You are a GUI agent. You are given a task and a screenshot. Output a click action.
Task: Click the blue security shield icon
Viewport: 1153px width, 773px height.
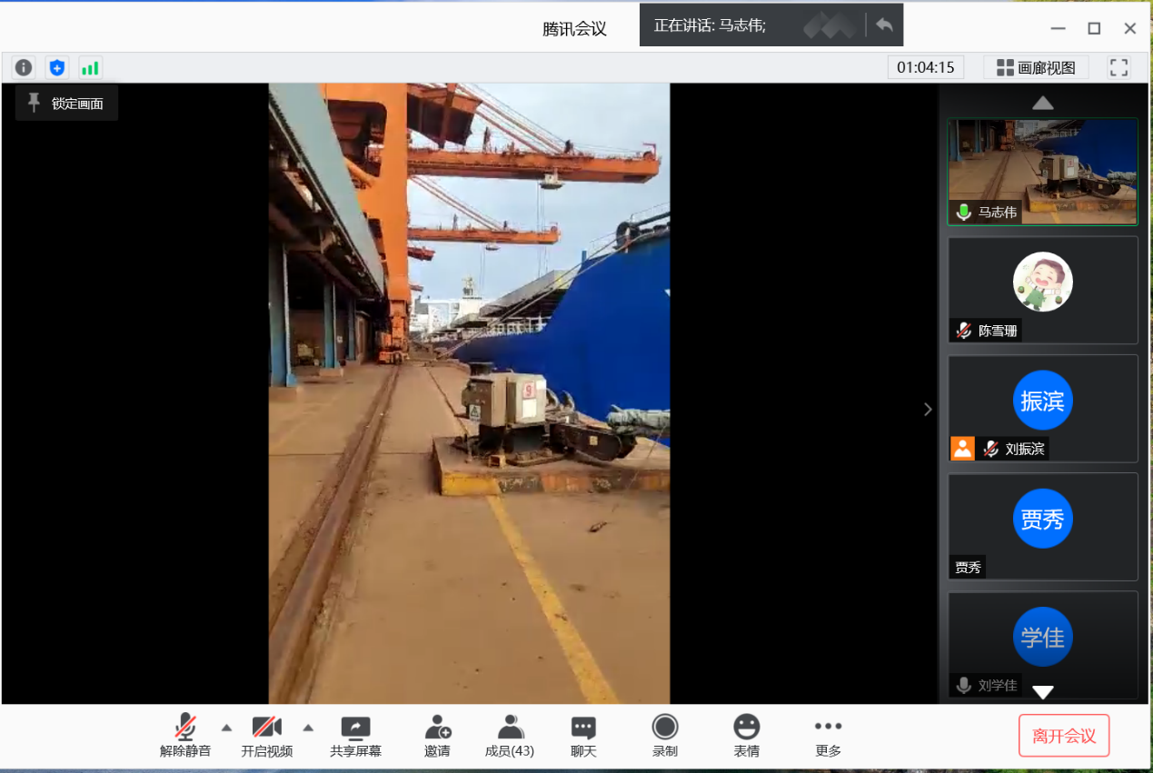pos(57,67)
